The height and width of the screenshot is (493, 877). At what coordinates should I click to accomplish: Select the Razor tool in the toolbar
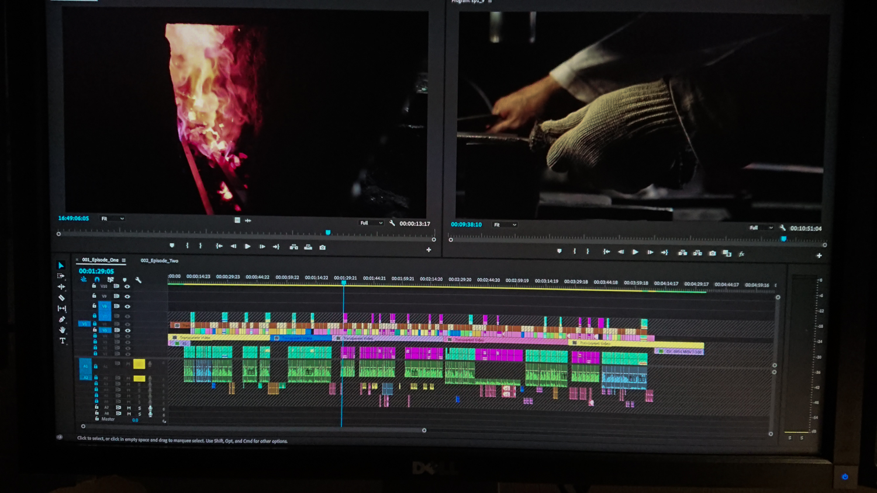(x=61, y=297)
